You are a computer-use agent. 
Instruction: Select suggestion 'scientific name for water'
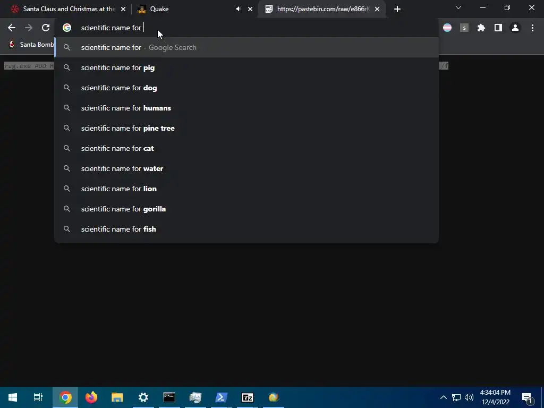pyautogui.click(x=246, y=168)
